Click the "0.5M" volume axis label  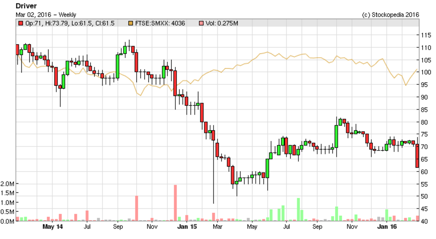pos(8,212)
